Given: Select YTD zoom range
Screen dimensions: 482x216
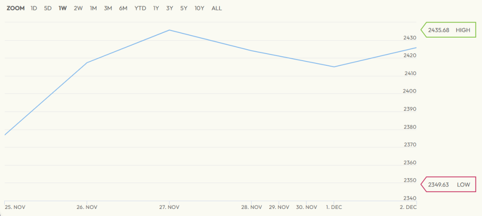Looking at the screenshot, I should point(140,8).
